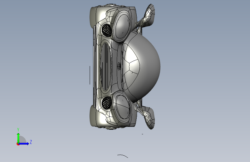The width and height of the screenshot is (250, 162).
Task: Click the green Y axis arrow of the triad
Action: point(18,138)
